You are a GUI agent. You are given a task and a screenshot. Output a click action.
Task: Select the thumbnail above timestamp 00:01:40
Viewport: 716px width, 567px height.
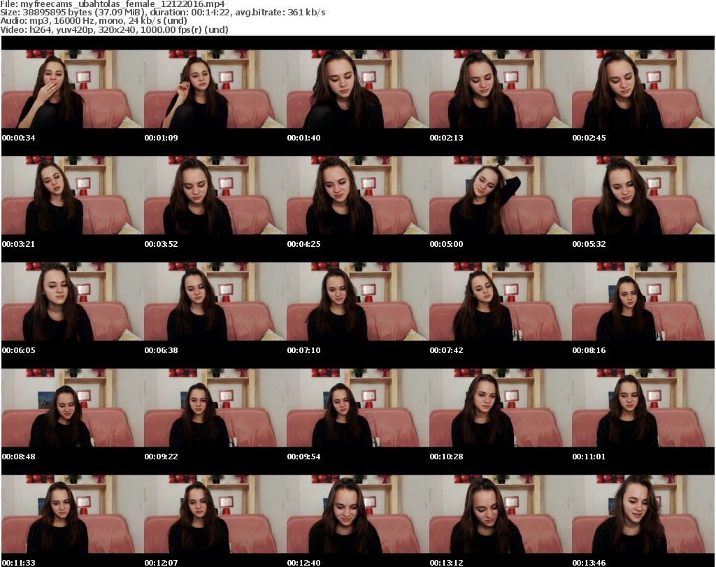click(x=357, y=89)
